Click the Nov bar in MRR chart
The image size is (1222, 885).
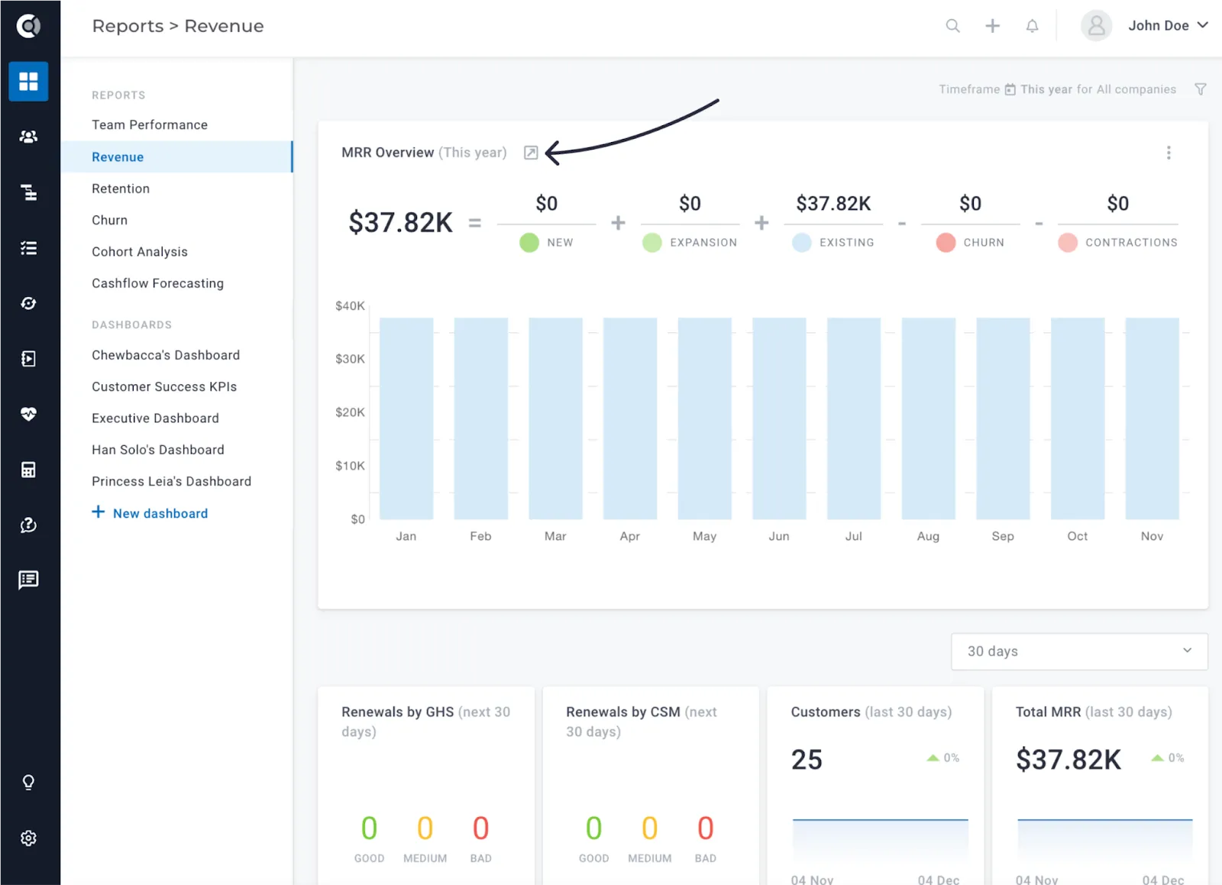pos(1152,418)
